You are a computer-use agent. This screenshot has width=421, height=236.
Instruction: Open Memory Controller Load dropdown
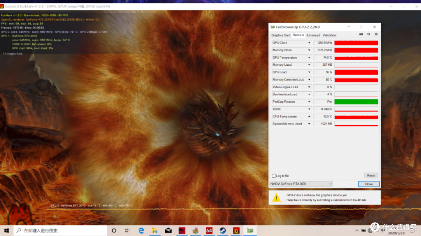coord(309,80)
